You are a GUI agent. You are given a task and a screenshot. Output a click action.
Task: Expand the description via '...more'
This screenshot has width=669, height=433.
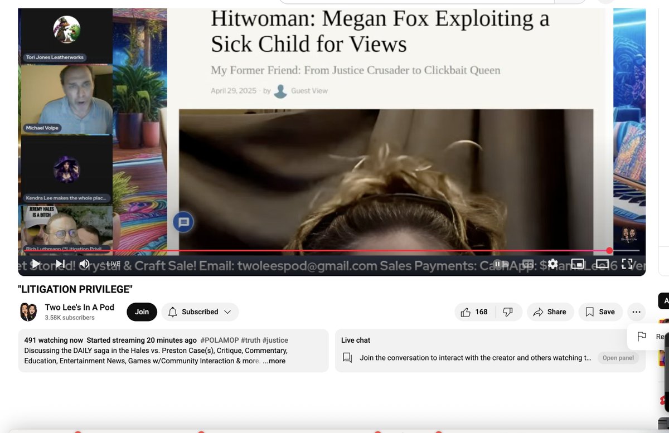click(x=274, y=361)
